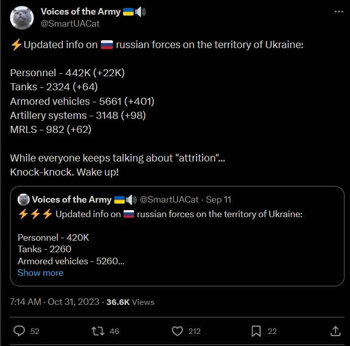
Task: Open the small avatar in quoted post
Action: (23, 200)
